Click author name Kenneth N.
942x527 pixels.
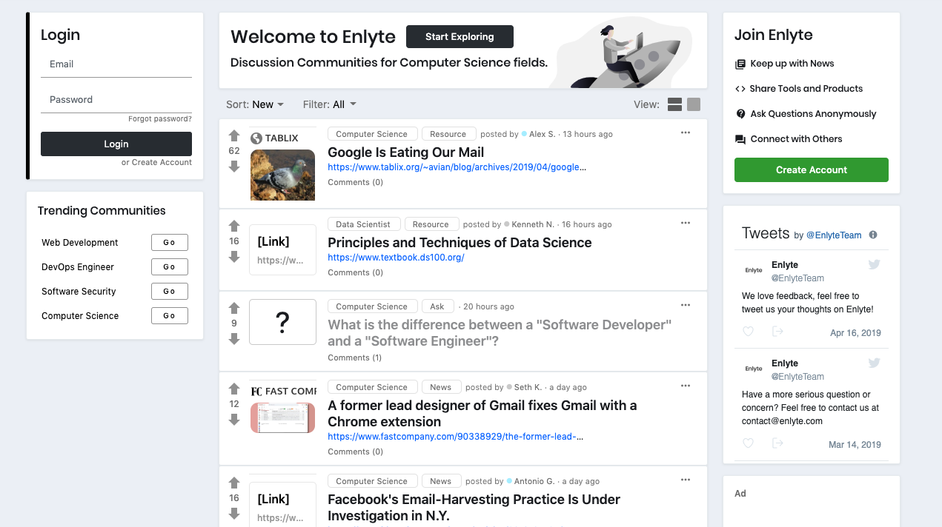[x=533, y=224]
